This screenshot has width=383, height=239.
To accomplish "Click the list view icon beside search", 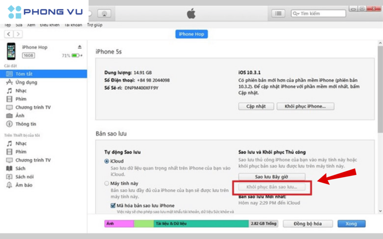I will [278, 13].
